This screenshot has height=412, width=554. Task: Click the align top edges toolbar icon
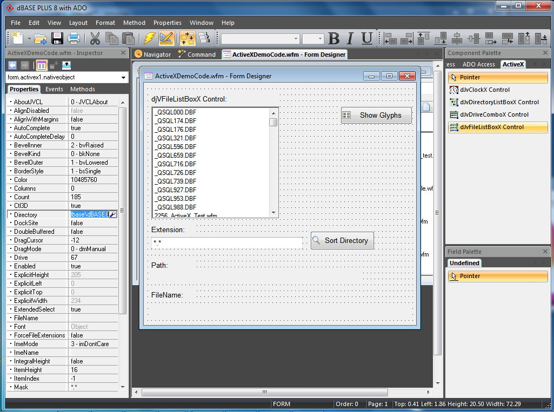pyautogui.click(x=423, y=38)
